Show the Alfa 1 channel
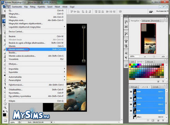The height and width of the screenshot is (125, 170). (x=131, y=117)
